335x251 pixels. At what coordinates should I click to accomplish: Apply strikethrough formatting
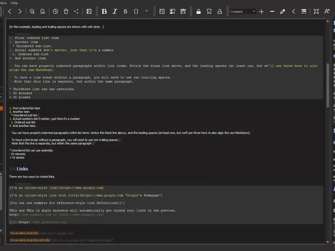125,12
